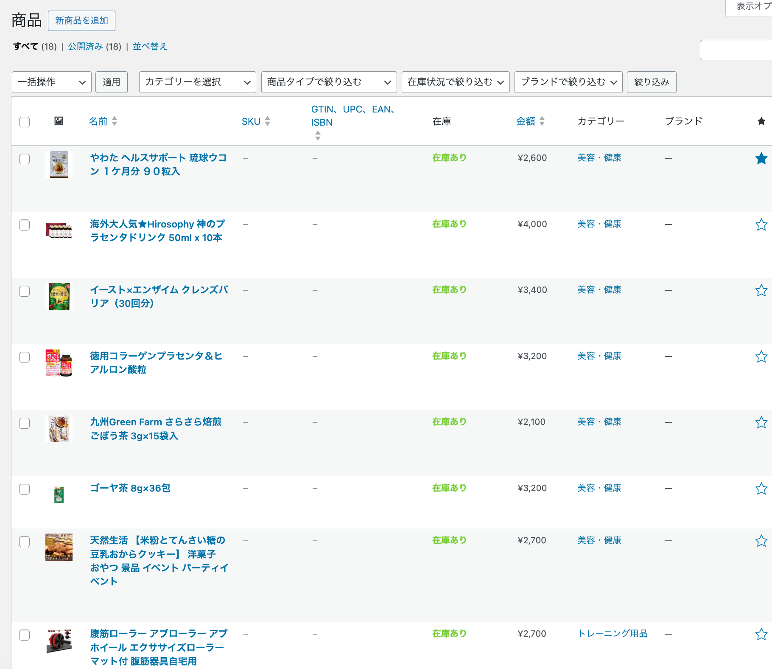This screenshot has width=772, height=669.
Task: Unfeature the やわた ヘルスサポート product via filled star
Action: [x=761, y=158]
